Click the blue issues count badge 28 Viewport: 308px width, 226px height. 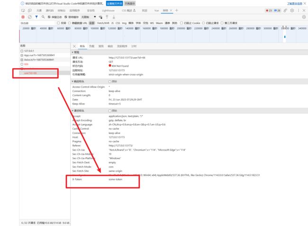coord(277,10)
